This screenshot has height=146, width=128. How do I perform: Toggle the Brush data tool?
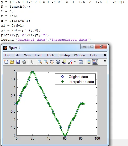coord(70,62)
